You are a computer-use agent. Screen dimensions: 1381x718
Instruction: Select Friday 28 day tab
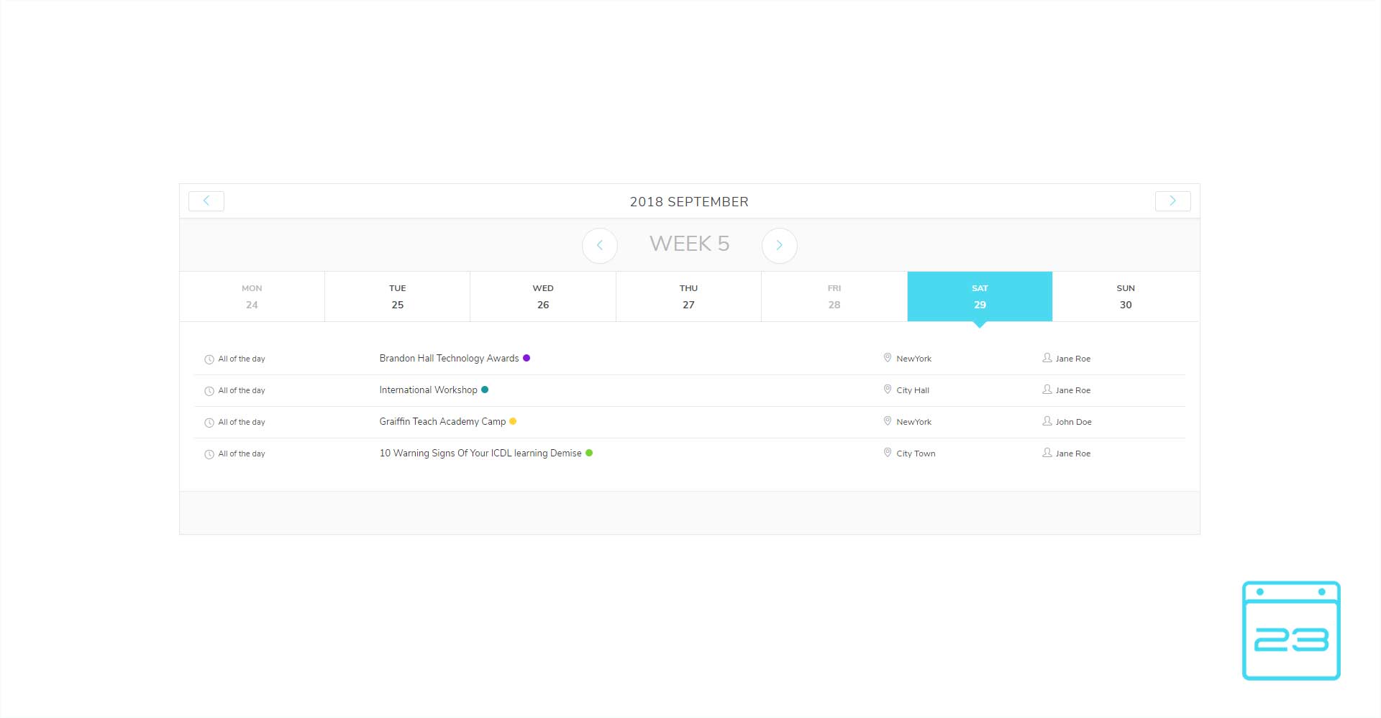pyautogui.click(x=834, y=296)
